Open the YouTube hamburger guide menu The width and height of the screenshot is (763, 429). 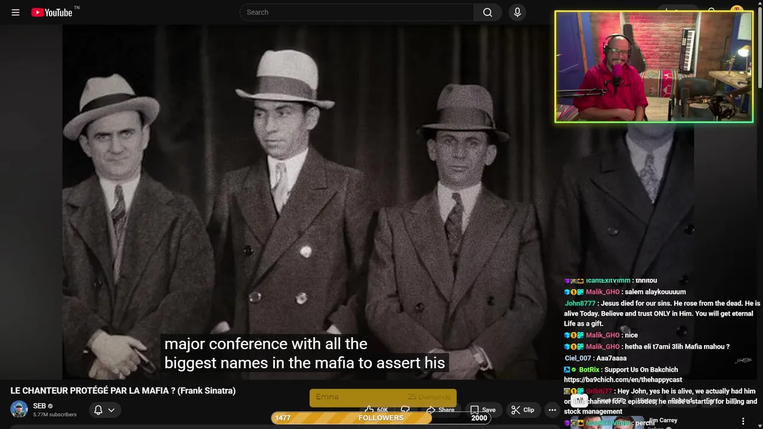[15, 12]
